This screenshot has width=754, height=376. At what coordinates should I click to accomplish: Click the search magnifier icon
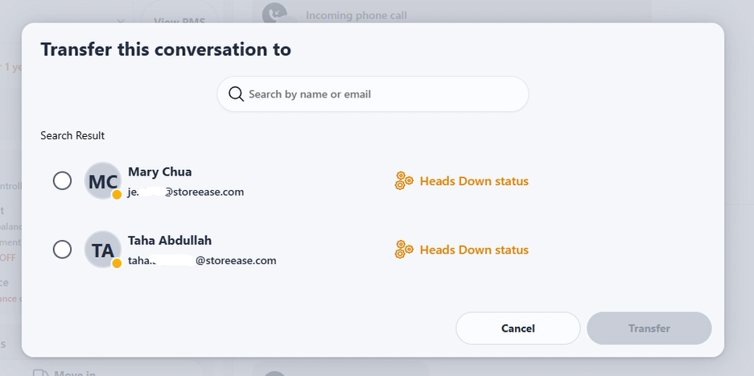coord(236,94)
